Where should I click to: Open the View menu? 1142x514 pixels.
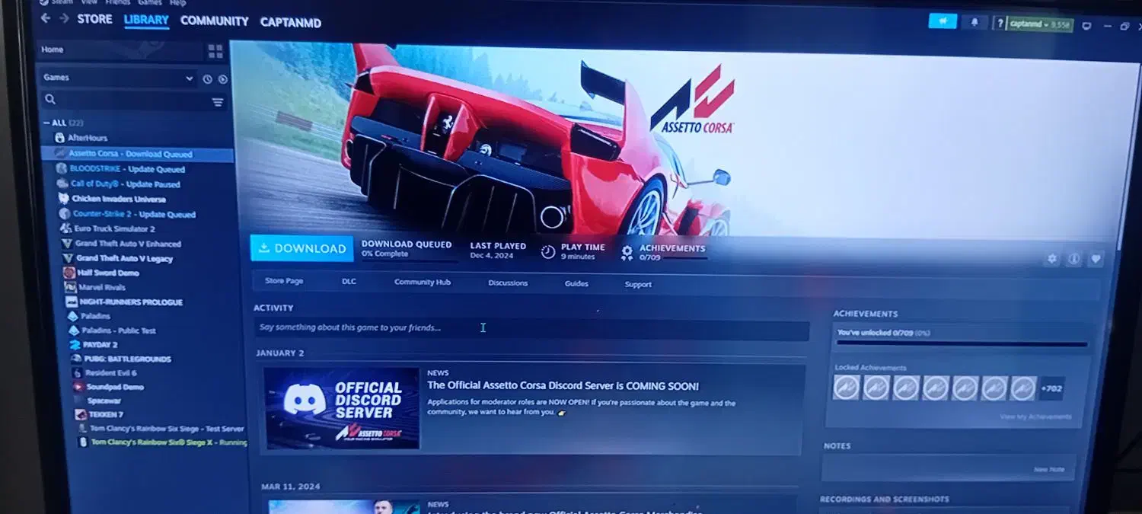coord(89,3)
